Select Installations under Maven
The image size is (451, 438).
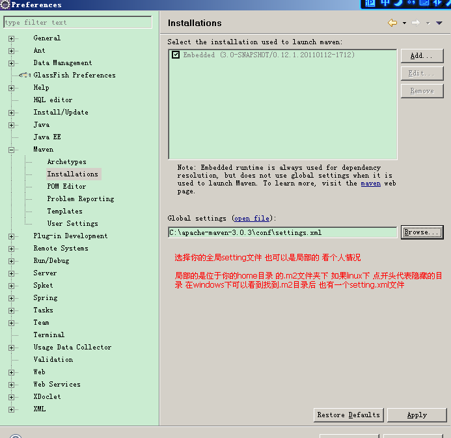pos(73,174)
